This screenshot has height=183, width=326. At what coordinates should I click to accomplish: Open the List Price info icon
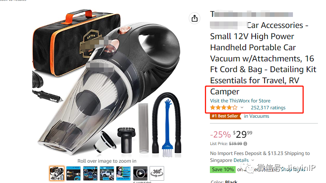point(245,143)
